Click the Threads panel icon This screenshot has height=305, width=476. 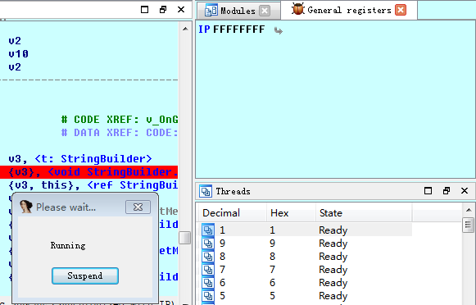(206, 191)
